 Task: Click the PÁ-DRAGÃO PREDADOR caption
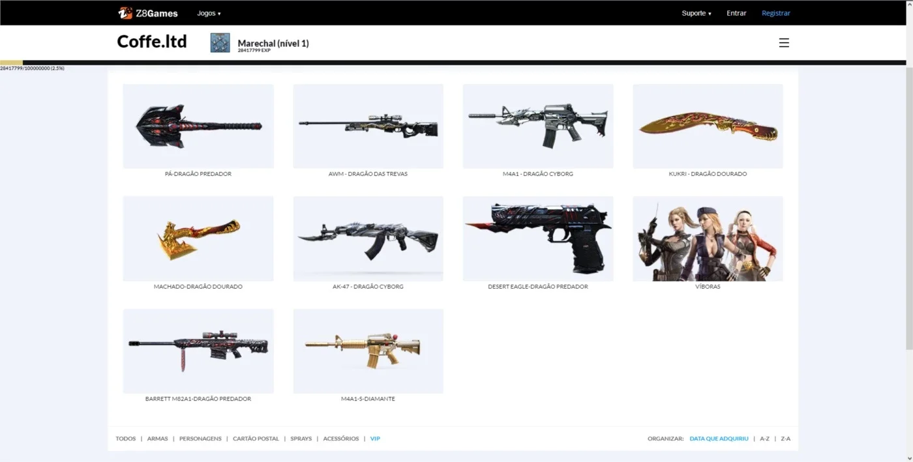pyautogui.click(x=198, y=174)
